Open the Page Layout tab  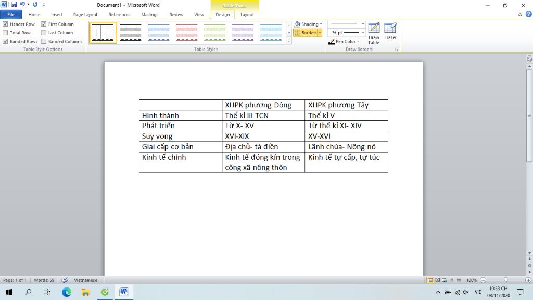(x=85, y=15)
